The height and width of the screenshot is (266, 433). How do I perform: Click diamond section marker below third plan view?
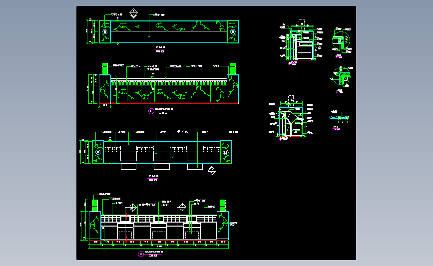click(212, 171)
